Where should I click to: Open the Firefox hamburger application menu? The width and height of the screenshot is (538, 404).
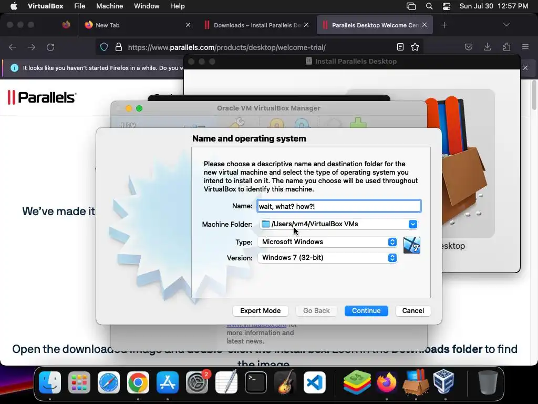pos(525,47)
